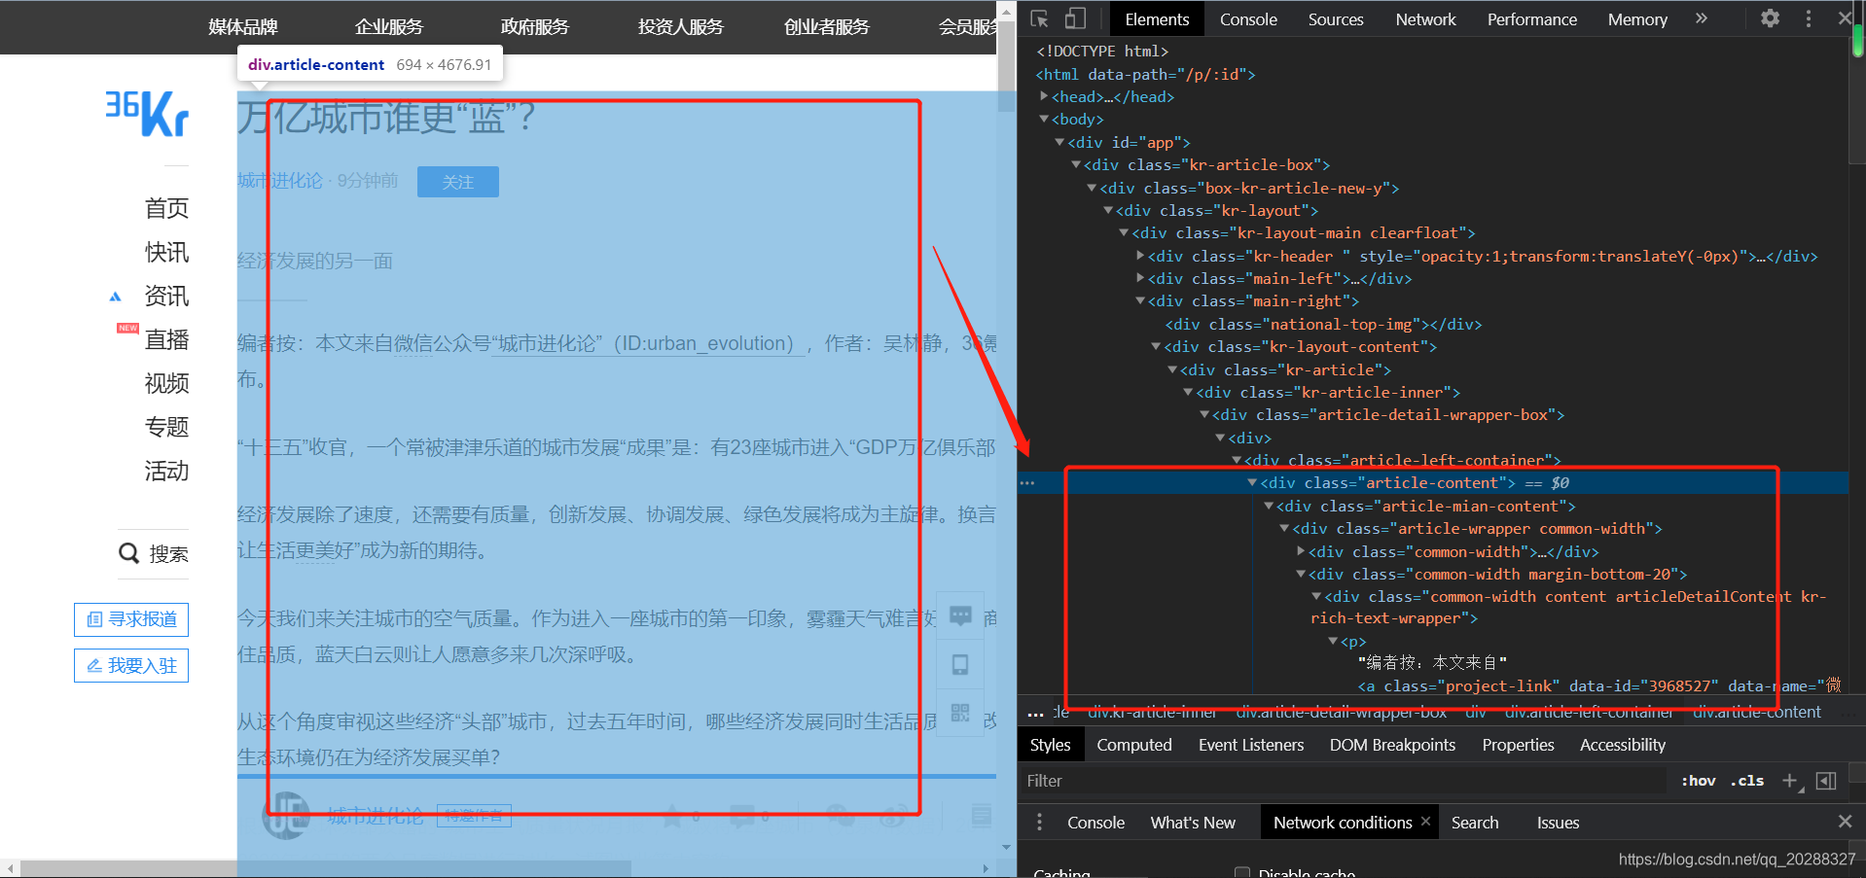Collapse the main-right div node
Viewport: 1866px width, 878px height.
click(x=1140, y=300)
